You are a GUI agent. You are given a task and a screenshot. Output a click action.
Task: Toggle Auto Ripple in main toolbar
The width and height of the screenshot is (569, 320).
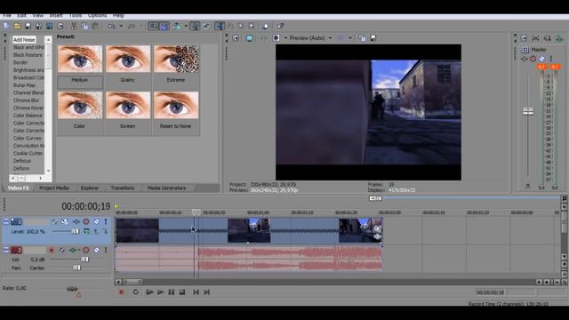(177, 26)
